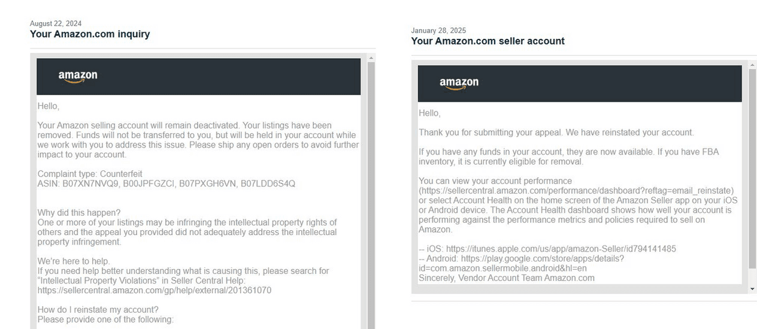
Task: Open the iOS iTunes Amazon Seller app link
Action: [561, 249]
